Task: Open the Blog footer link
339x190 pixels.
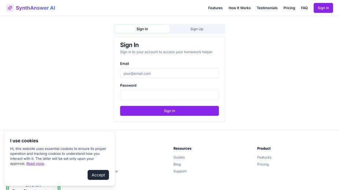Action: 177,164
